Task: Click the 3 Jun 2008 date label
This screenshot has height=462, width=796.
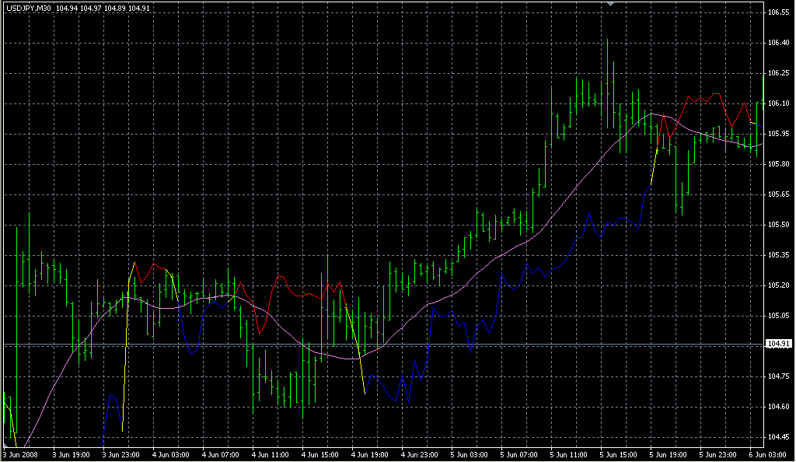Action: (x=21, y=455)
